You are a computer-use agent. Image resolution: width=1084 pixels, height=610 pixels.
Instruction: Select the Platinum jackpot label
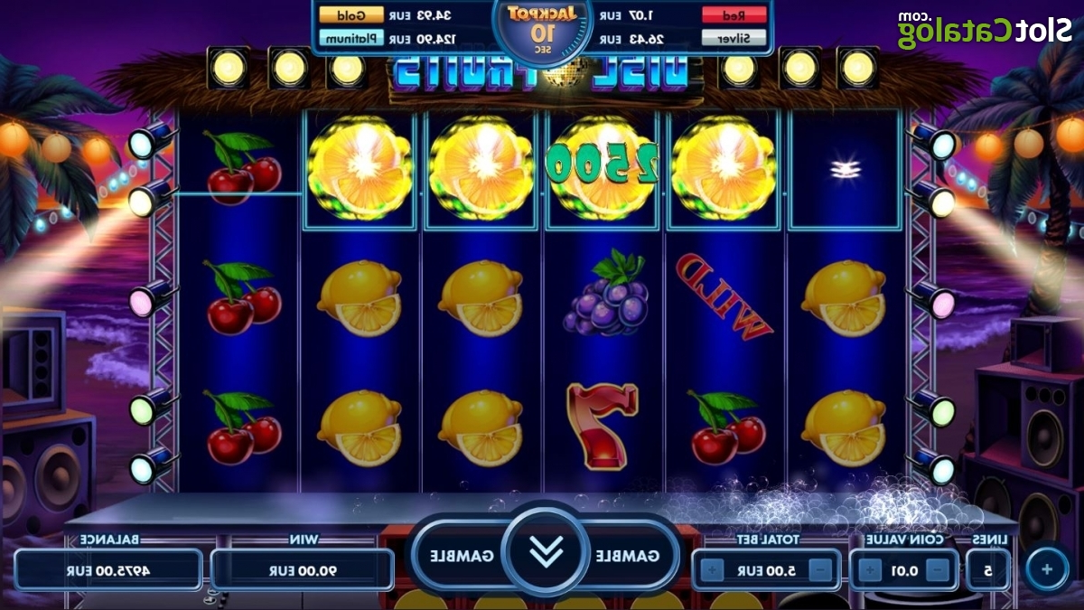(350, 39)
